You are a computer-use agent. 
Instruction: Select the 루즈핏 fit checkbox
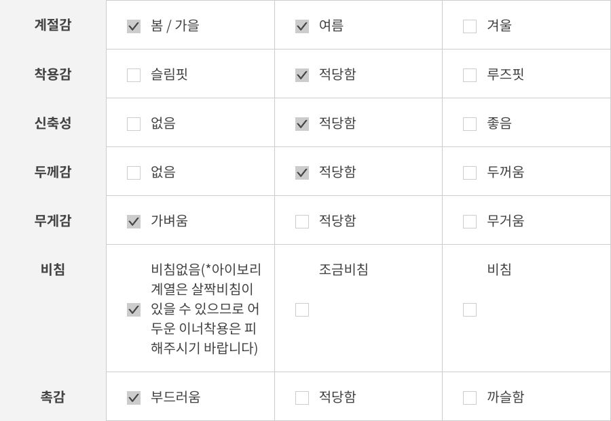point(470,75)
